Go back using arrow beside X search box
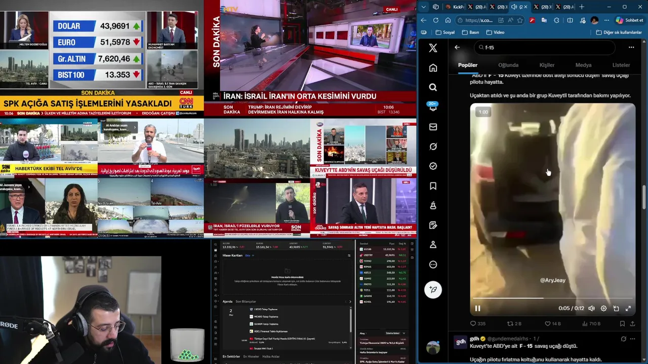Screen dimensions: 648x364 point(457,47)
